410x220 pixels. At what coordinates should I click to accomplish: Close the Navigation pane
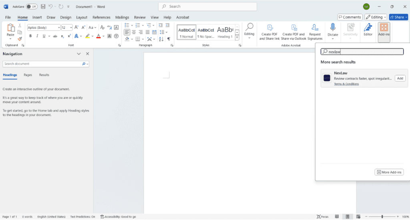point(88,54)
